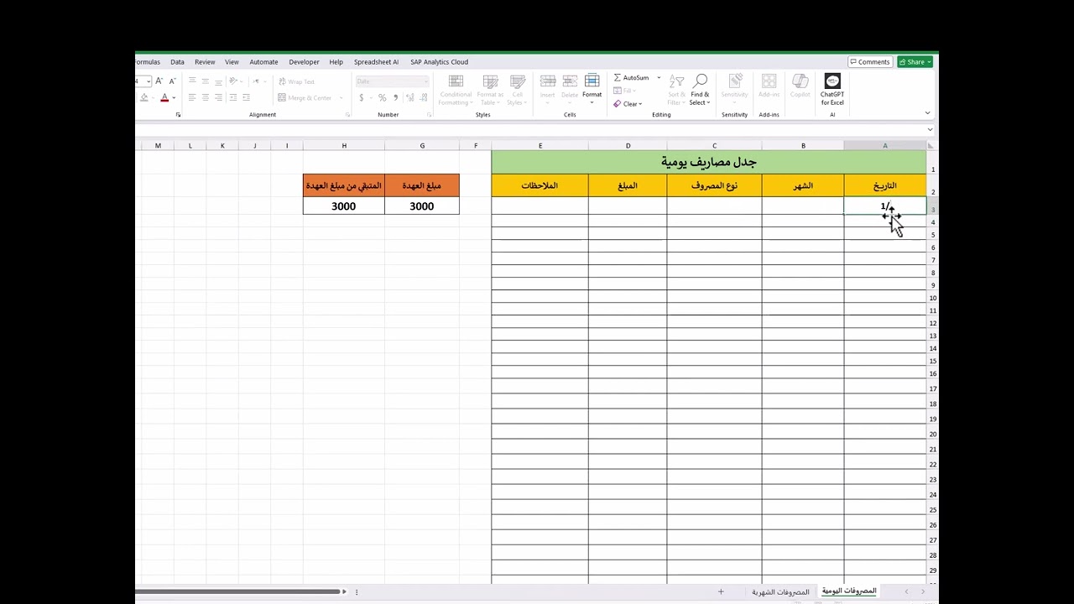
Task: Open Find & Select magnifier
Action: coord(700,90)
